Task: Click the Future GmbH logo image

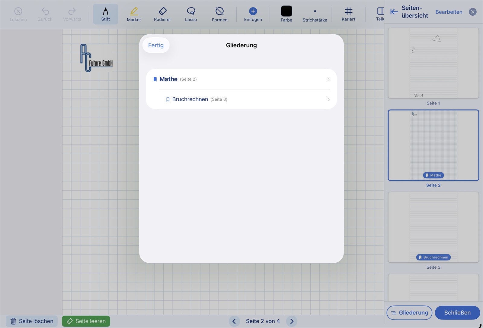Action: point(97,58)
